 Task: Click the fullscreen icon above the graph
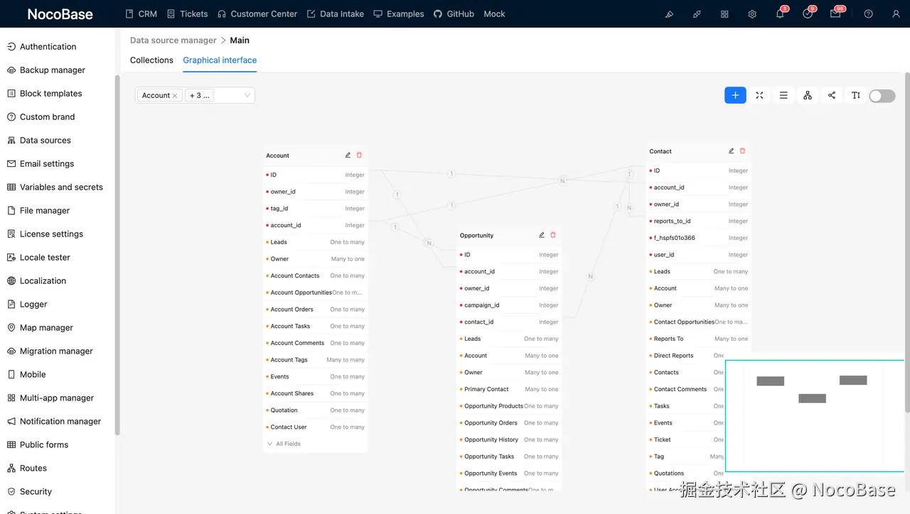coord(759,95)
